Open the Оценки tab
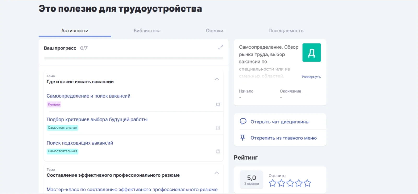418x194 pixels. (x=214, y=31)
